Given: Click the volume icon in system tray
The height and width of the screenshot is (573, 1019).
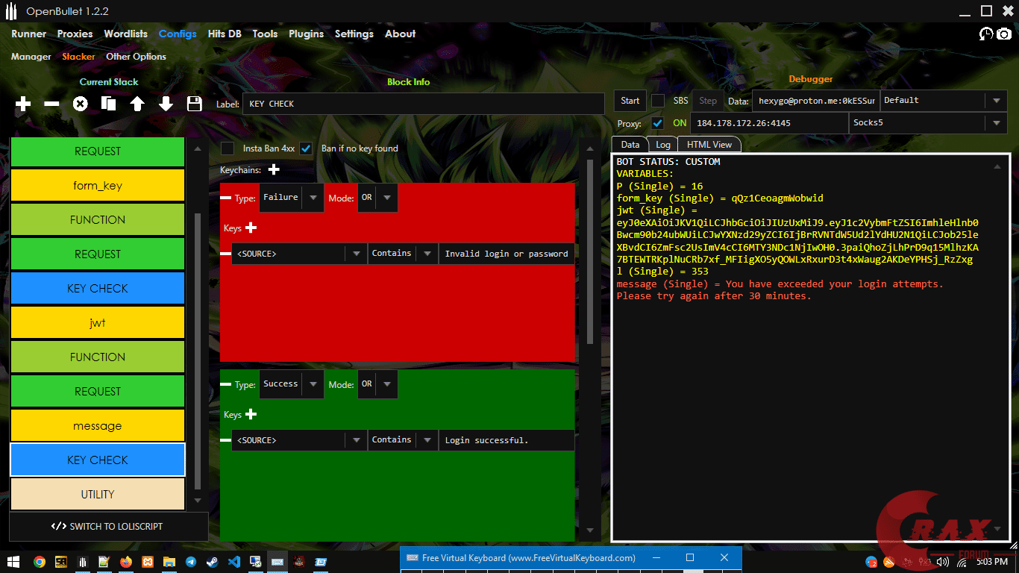Looking at the screenshot, I should tap(943, 562).
